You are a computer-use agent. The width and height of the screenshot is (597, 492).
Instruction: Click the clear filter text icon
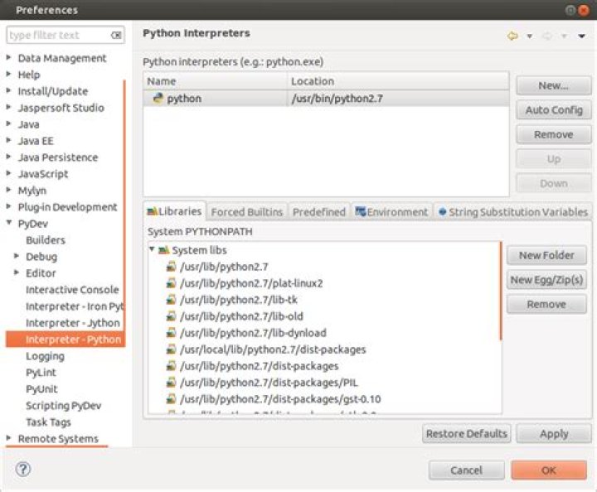tap(116, 36)
